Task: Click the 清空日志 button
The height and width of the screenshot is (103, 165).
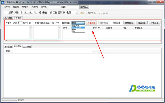Action: pos(142,23)
